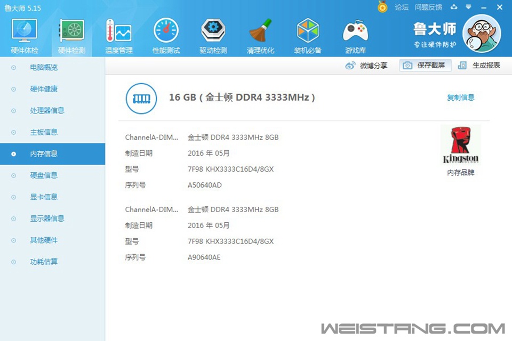Click 内存品牌 label under the logo
Image resolution: width=512 pixels, height=341 pixels.
tap(460, 172)
